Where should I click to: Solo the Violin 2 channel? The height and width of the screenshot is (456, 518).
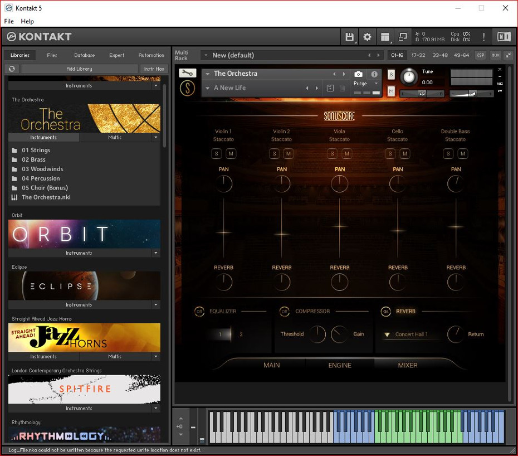coord(274,153)
